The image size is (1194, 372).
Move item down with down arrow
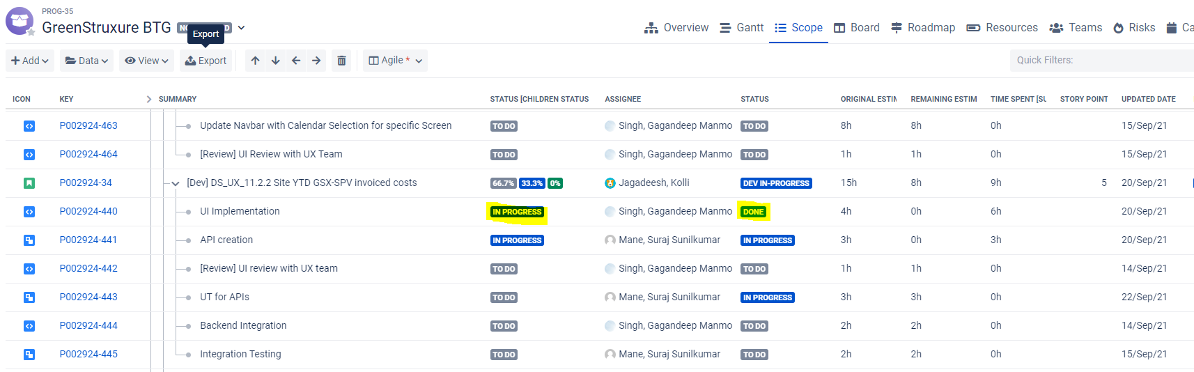pyautogui.click(x=276, y=61)
